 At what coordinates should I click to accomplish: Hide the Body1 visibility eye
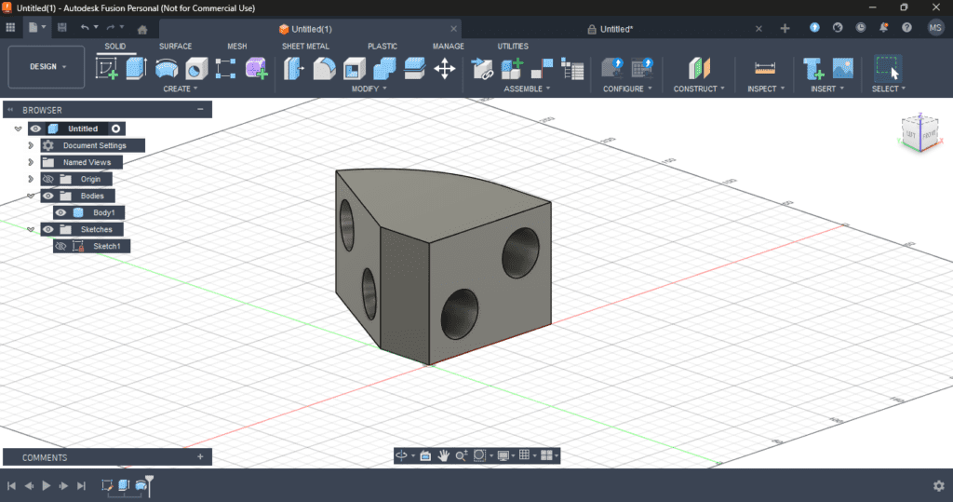(x=61, y=212)
